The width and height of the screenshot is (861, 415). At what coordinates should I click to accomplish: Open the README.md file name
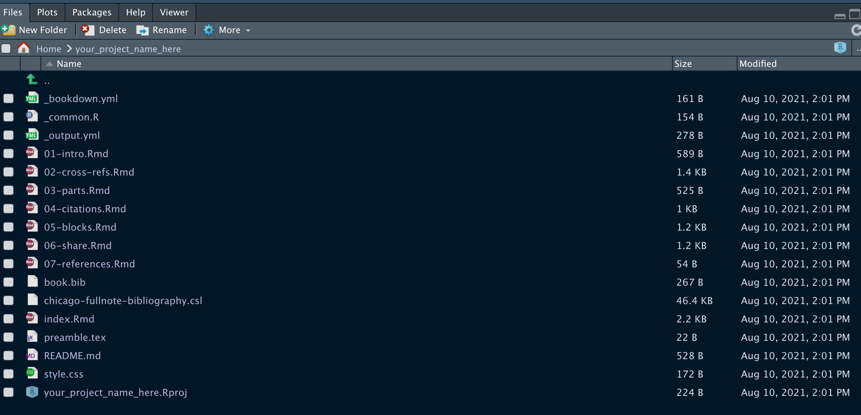(x=72, y=356)
